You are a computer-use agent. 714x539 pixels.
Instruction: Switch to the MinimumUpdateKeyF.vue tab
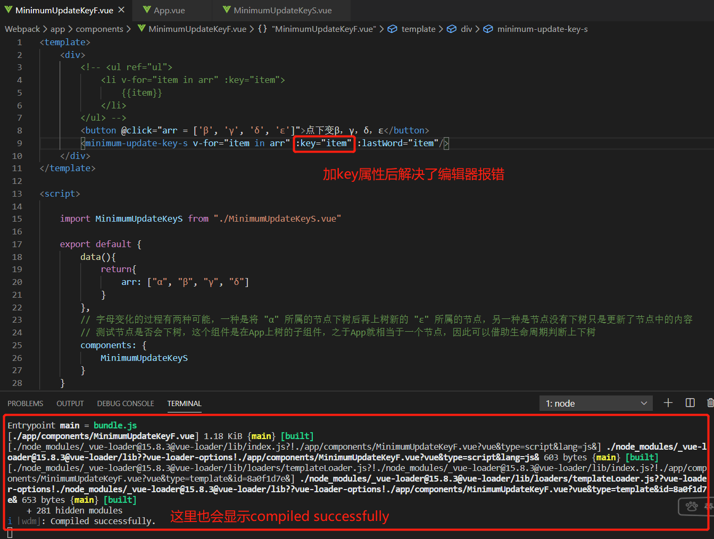[64, 10]
